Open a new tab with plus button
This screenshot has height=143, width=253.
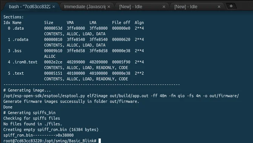(x=231, y=6)
